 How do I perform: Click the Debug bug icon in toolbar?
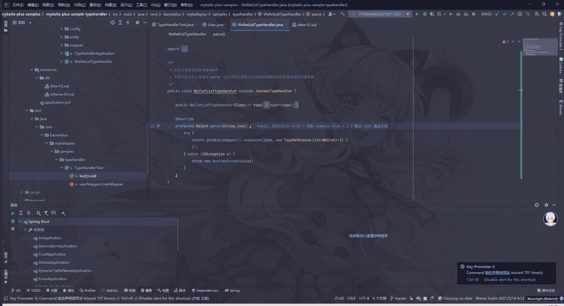pos(425,14)
